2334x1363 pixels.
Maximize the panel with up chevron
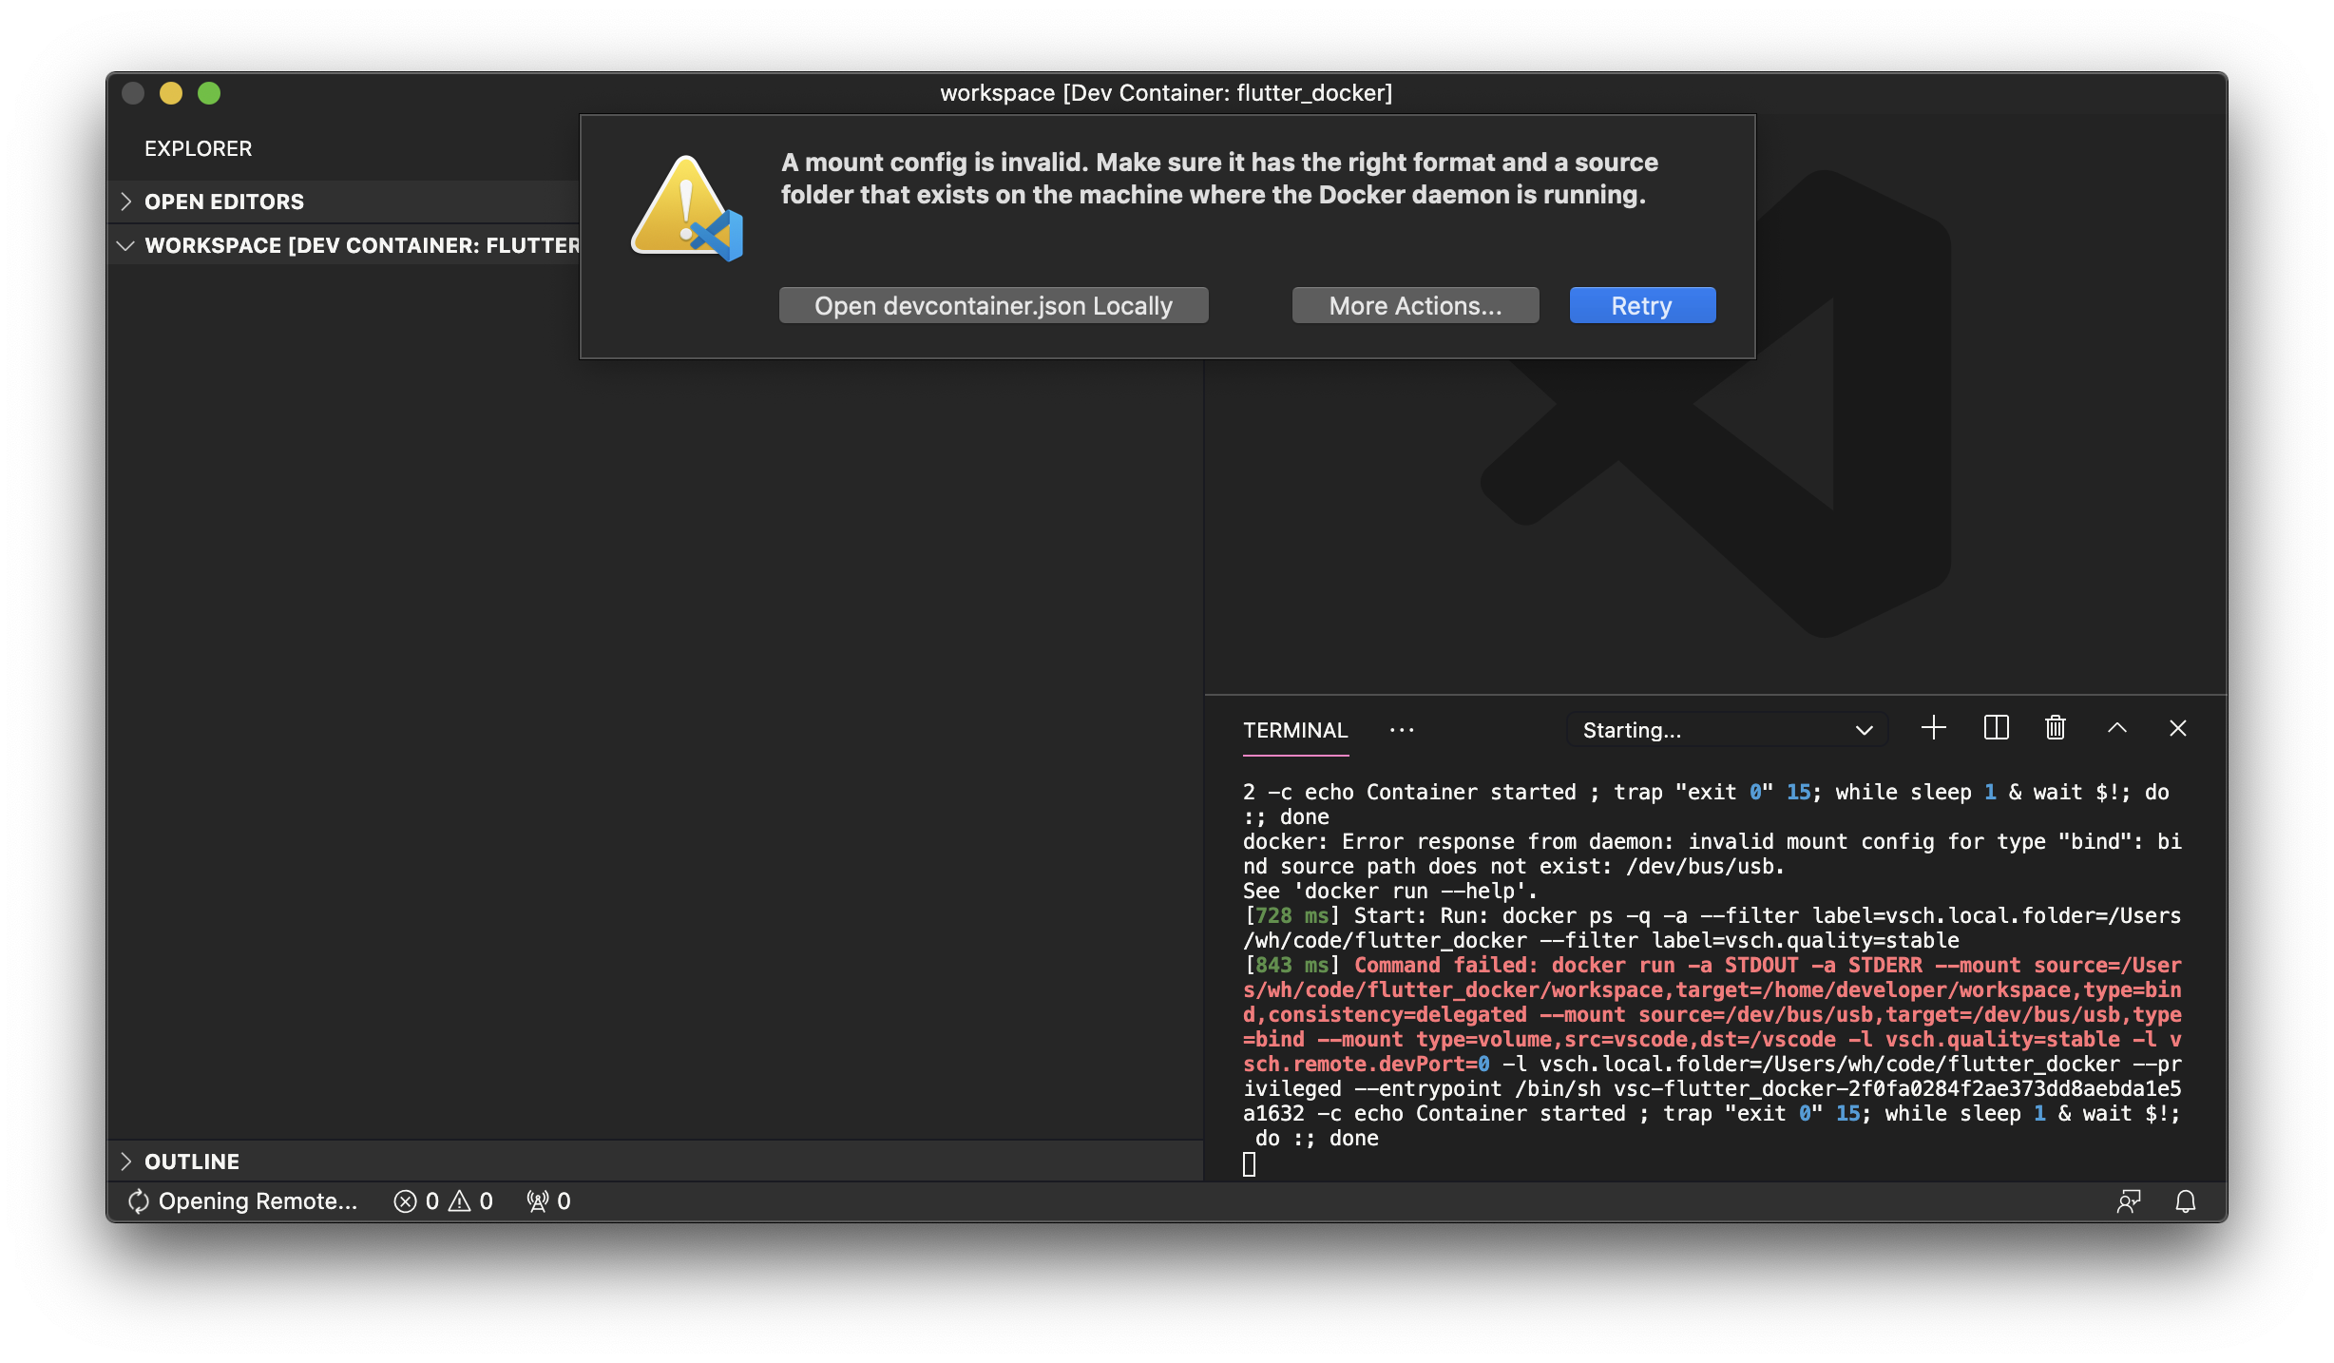2116,729
